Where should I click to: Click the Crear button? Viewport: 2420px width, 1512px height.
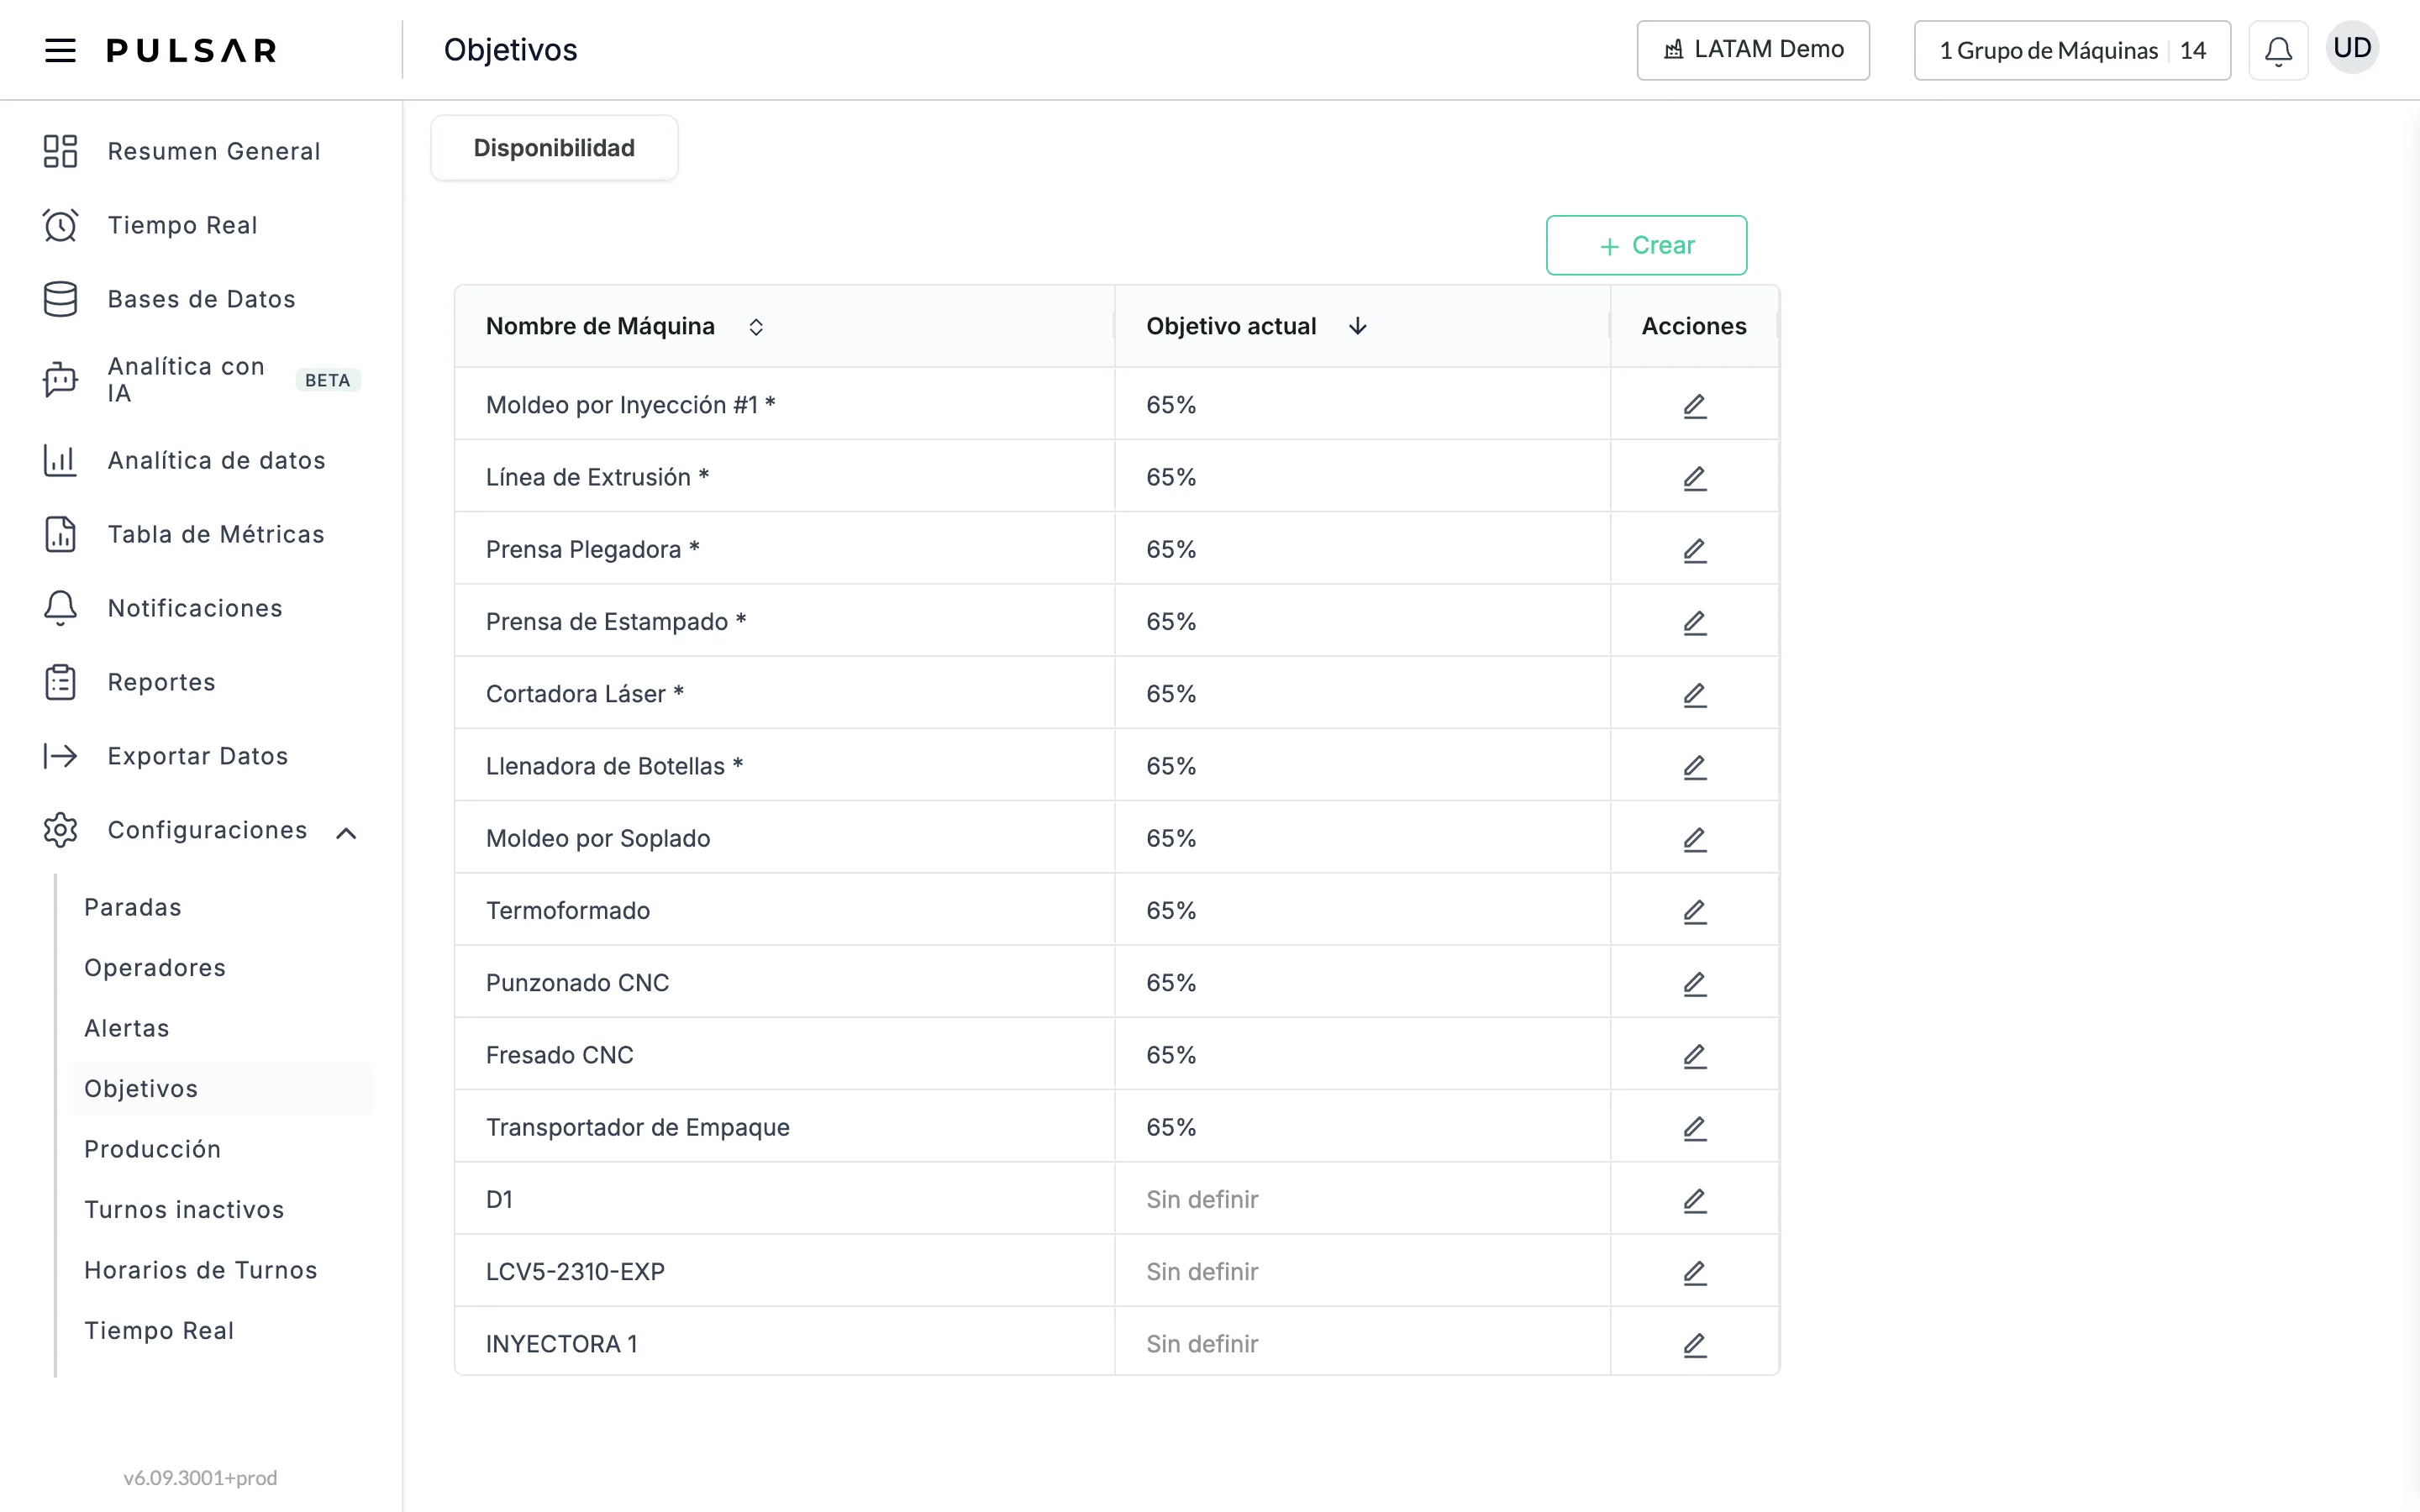tap(1646, 245)
